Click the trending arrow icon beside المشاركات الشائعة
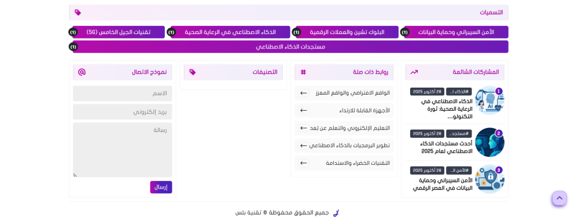Screen dimensions: 578x222 [x=414, y=72]
